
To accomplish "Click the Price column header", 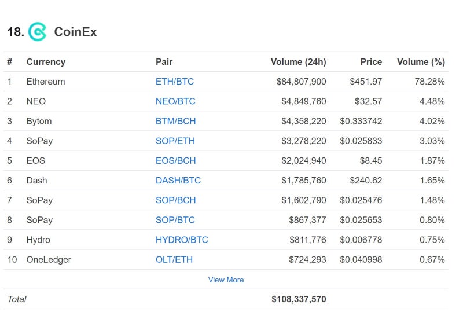I will 371,62.
